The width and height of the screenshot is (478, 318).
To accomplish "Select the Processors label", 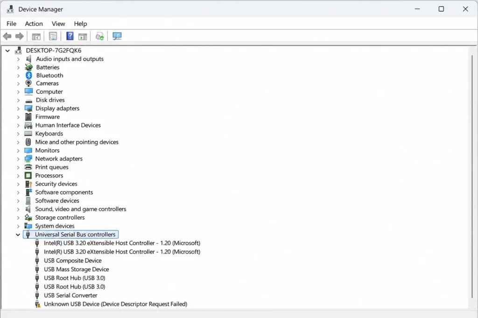I will [49, 176].
